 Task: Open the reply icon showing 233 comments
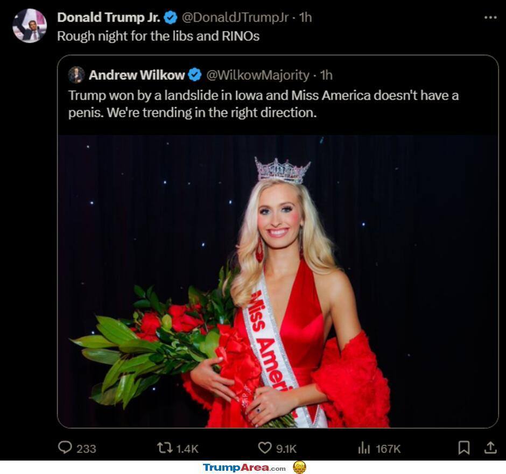click(x=65, y=448)
